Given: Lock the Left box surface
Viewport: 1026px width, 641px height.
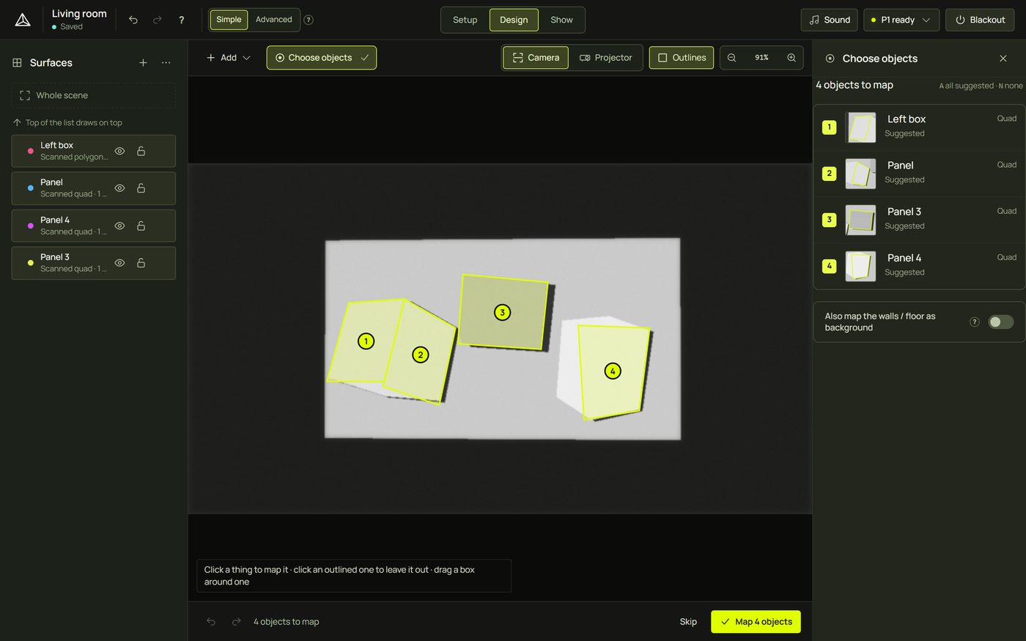Looking at the screenshot, I should 141,151.
